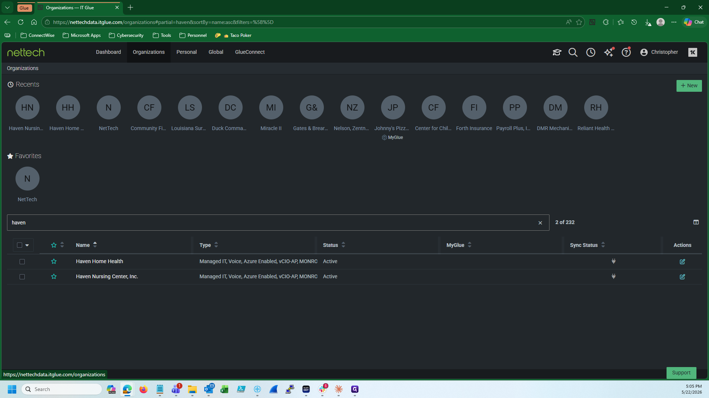
Task: Open the HH Haven Home recent avatar
Action: [x=68, y=108]
